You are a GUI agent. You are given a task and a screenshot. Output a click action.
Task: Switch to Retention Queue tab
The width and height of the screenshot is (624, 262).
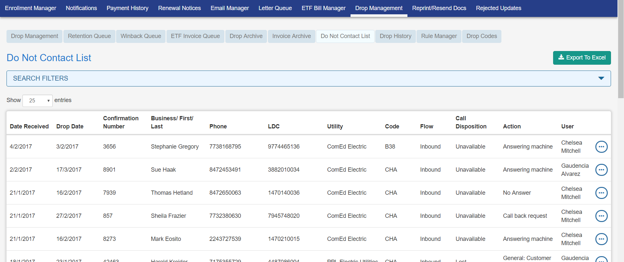89,36
